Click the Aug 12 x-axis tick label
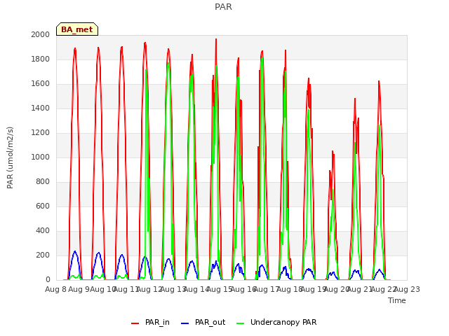This screenshot has width=449, height=336. [x=149, y=289]
